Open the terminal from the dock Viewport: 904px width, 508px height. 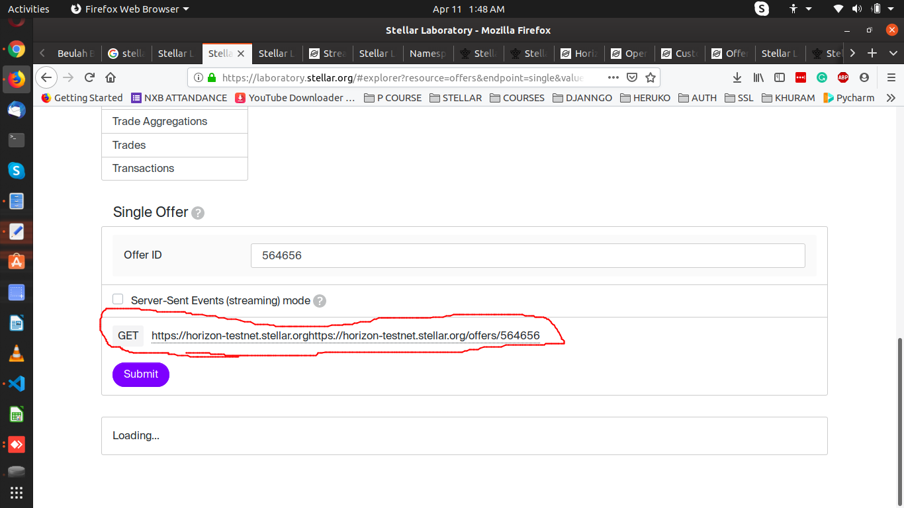[x=16, y=140]
